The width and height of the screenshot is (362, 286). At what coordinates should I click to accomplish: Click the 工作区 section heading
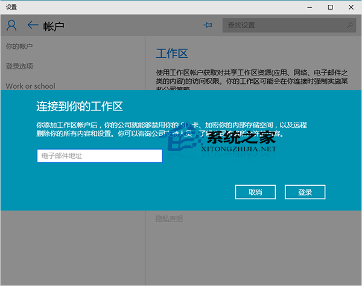[x=172, y=53]
